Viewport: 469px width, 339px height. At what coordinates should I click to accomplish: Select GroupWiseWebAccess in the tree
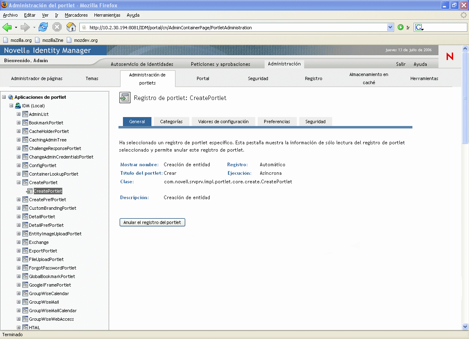click(51, 319)
